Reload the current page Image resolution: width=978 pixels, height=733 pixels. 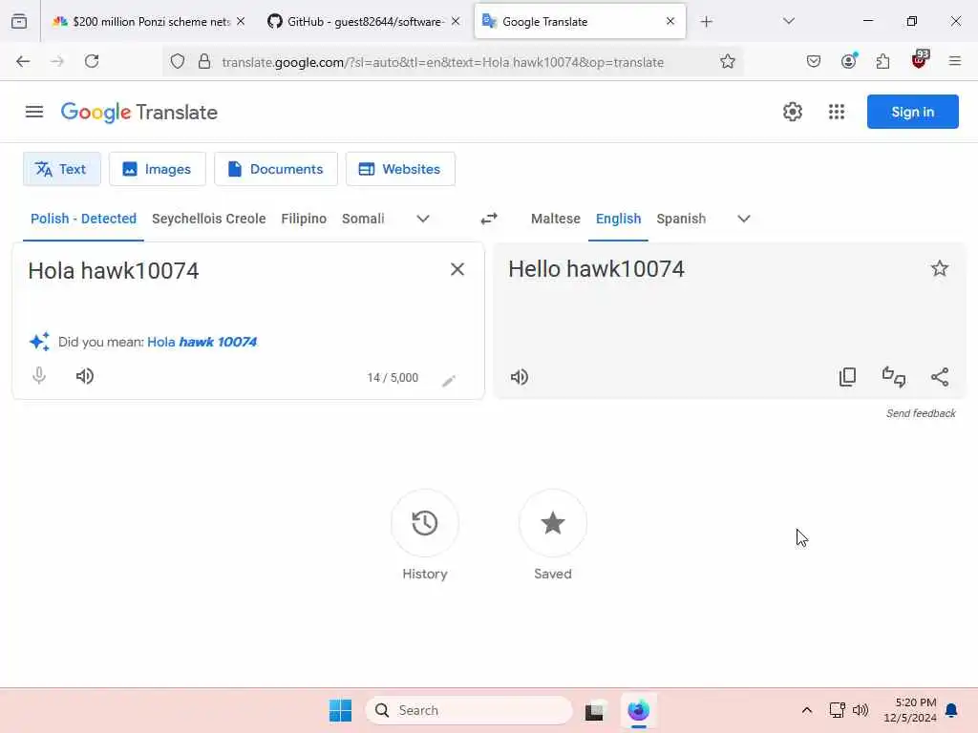[x=92, y=61]
